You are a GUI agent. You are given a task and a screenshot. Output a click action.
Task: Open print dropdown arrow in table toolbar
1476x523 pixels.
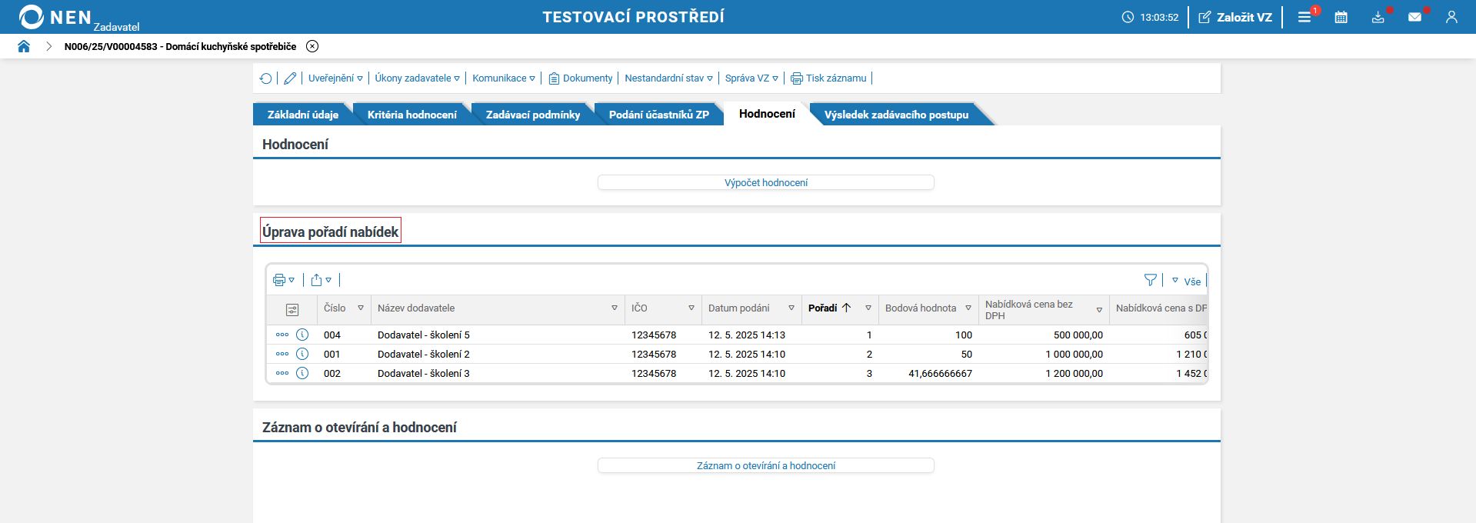(x=292, y=280)
